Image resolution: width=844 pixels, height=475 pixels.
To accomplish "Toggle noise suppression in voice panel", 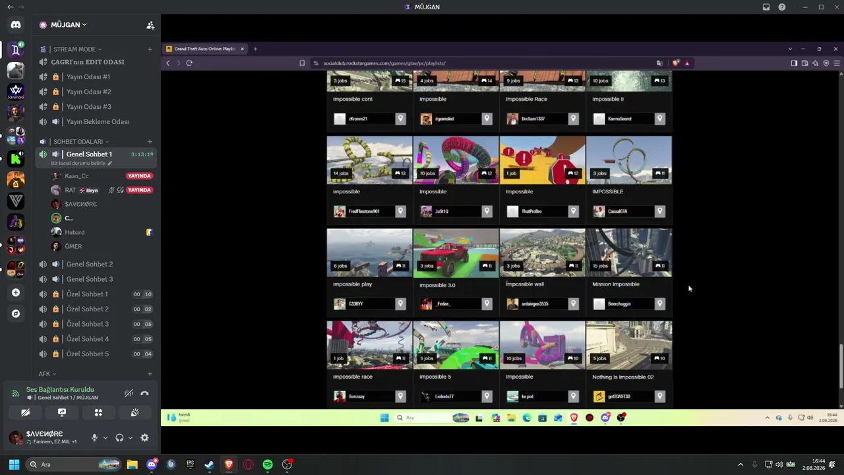I will pos(129,393).
